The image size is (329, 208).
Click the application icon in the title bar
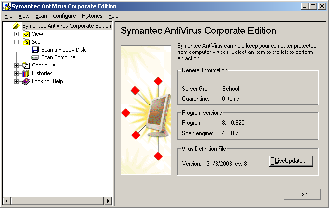[x=7, y=6]
